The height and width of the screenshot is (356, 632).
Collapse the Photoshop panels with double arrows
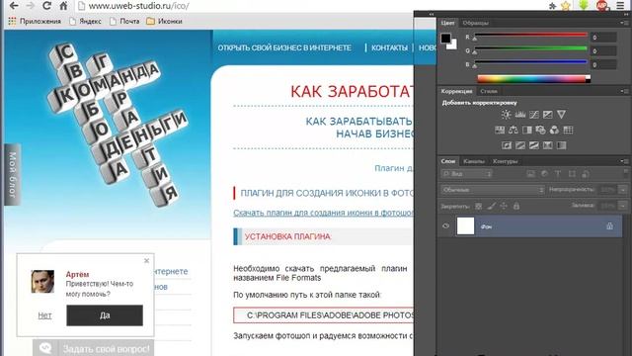pyautogui.click(x=626, y=14)
